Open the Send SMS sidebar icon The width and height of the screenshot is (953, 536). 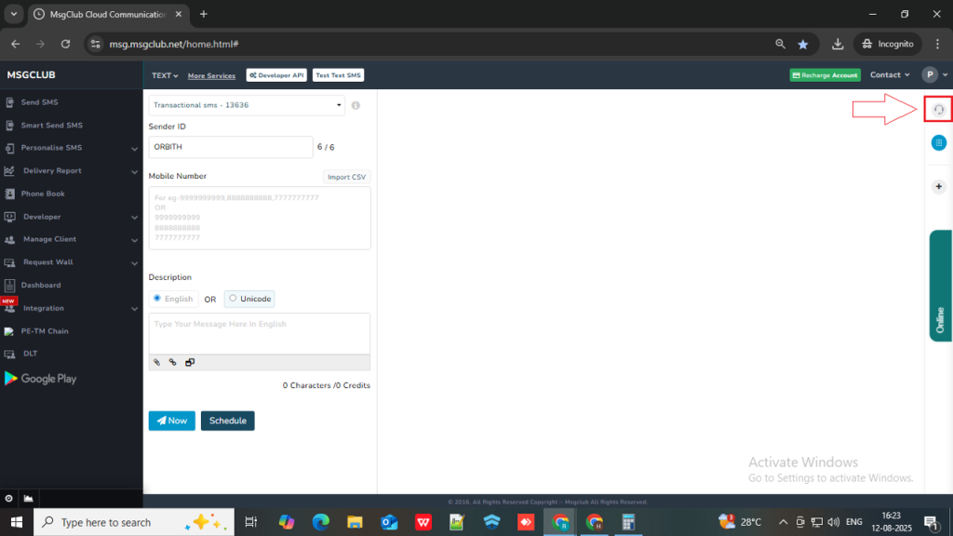[9, 102]
